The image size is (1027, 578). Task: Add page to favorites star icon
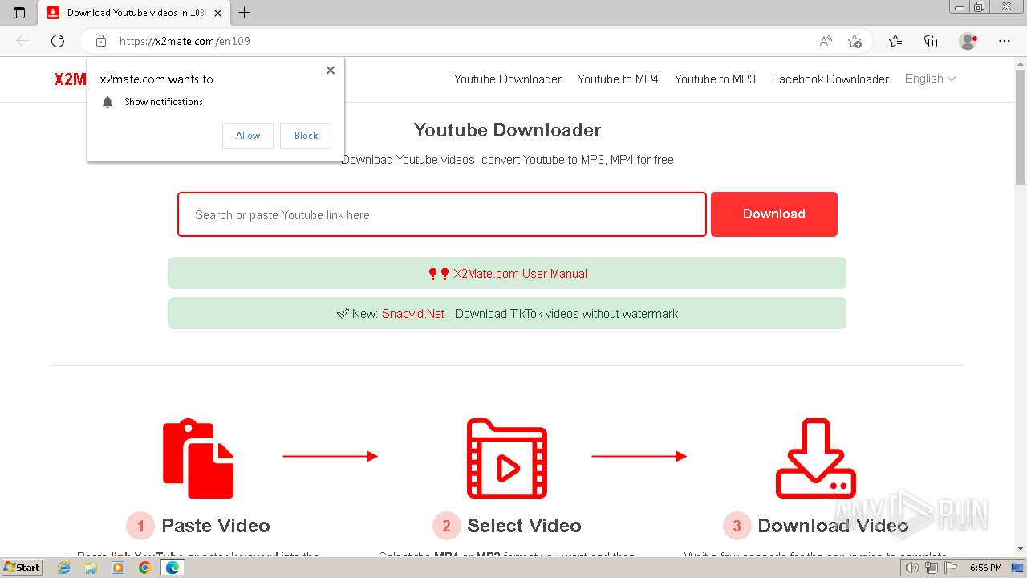tap(855, 41)
